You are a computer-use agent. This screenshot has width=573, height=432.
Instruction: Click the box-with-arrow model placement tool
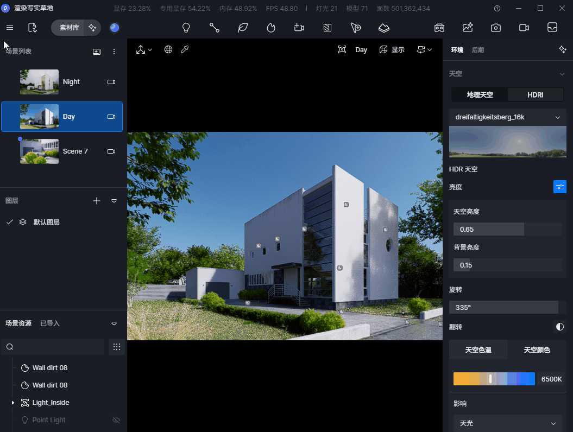(299, 28)
